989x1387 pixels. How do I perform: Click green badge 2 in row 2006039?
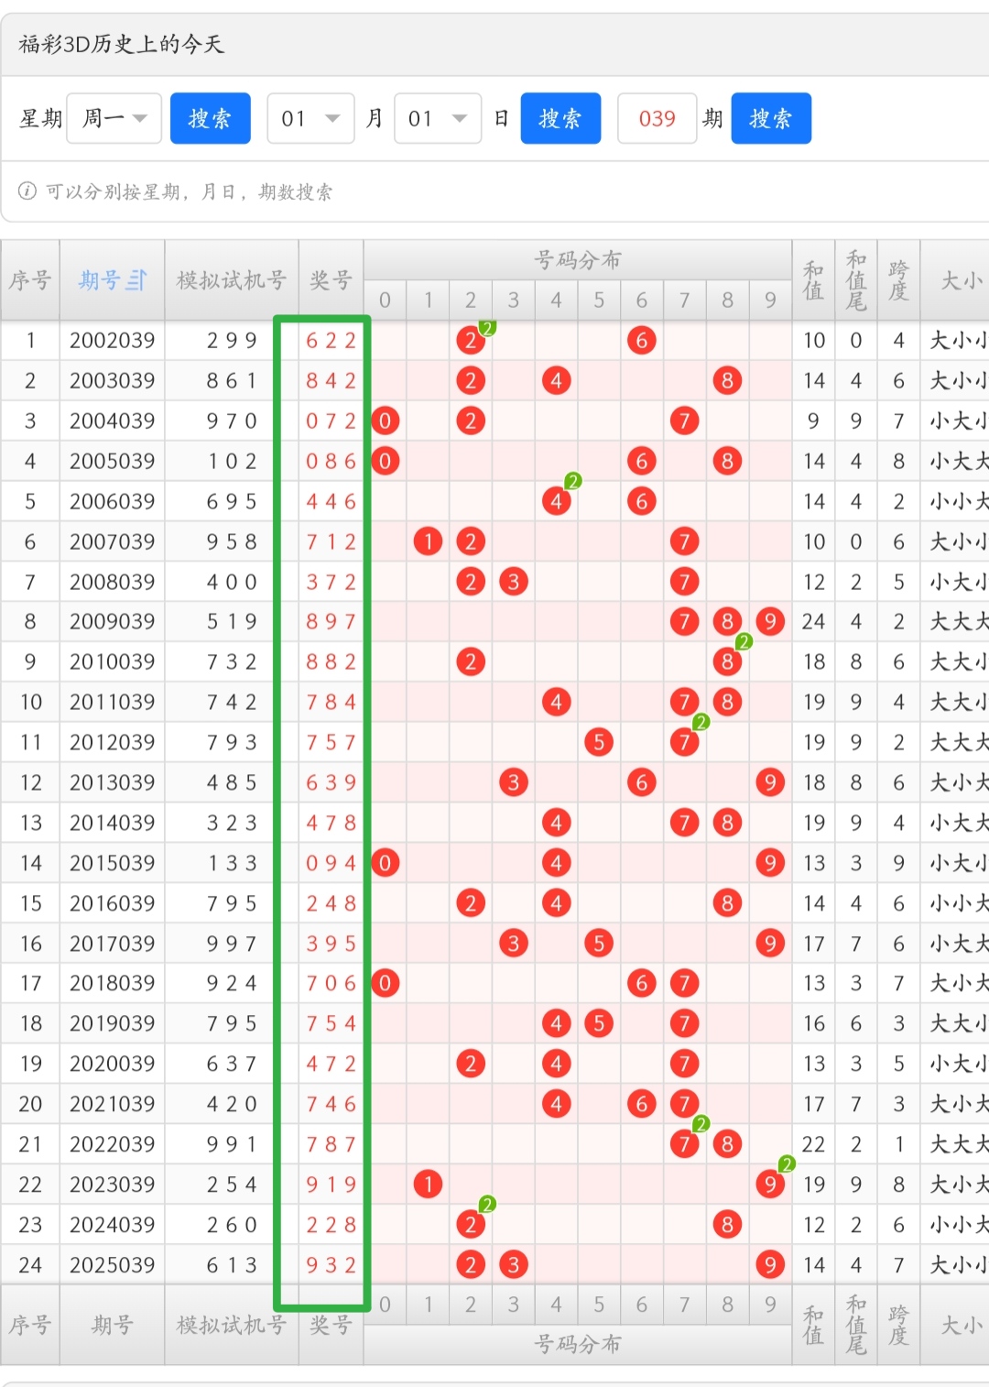tap(573, 481)
